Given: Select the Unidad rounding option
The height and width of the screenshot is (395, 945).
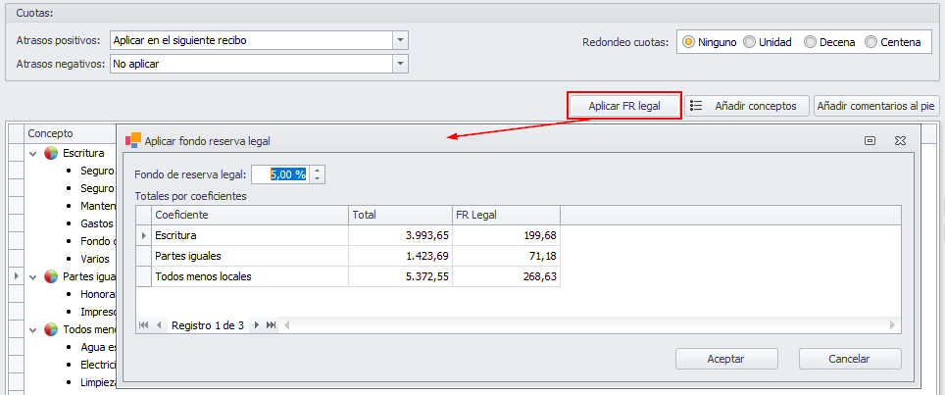Looking at the screenshot, I should [750, 42].
